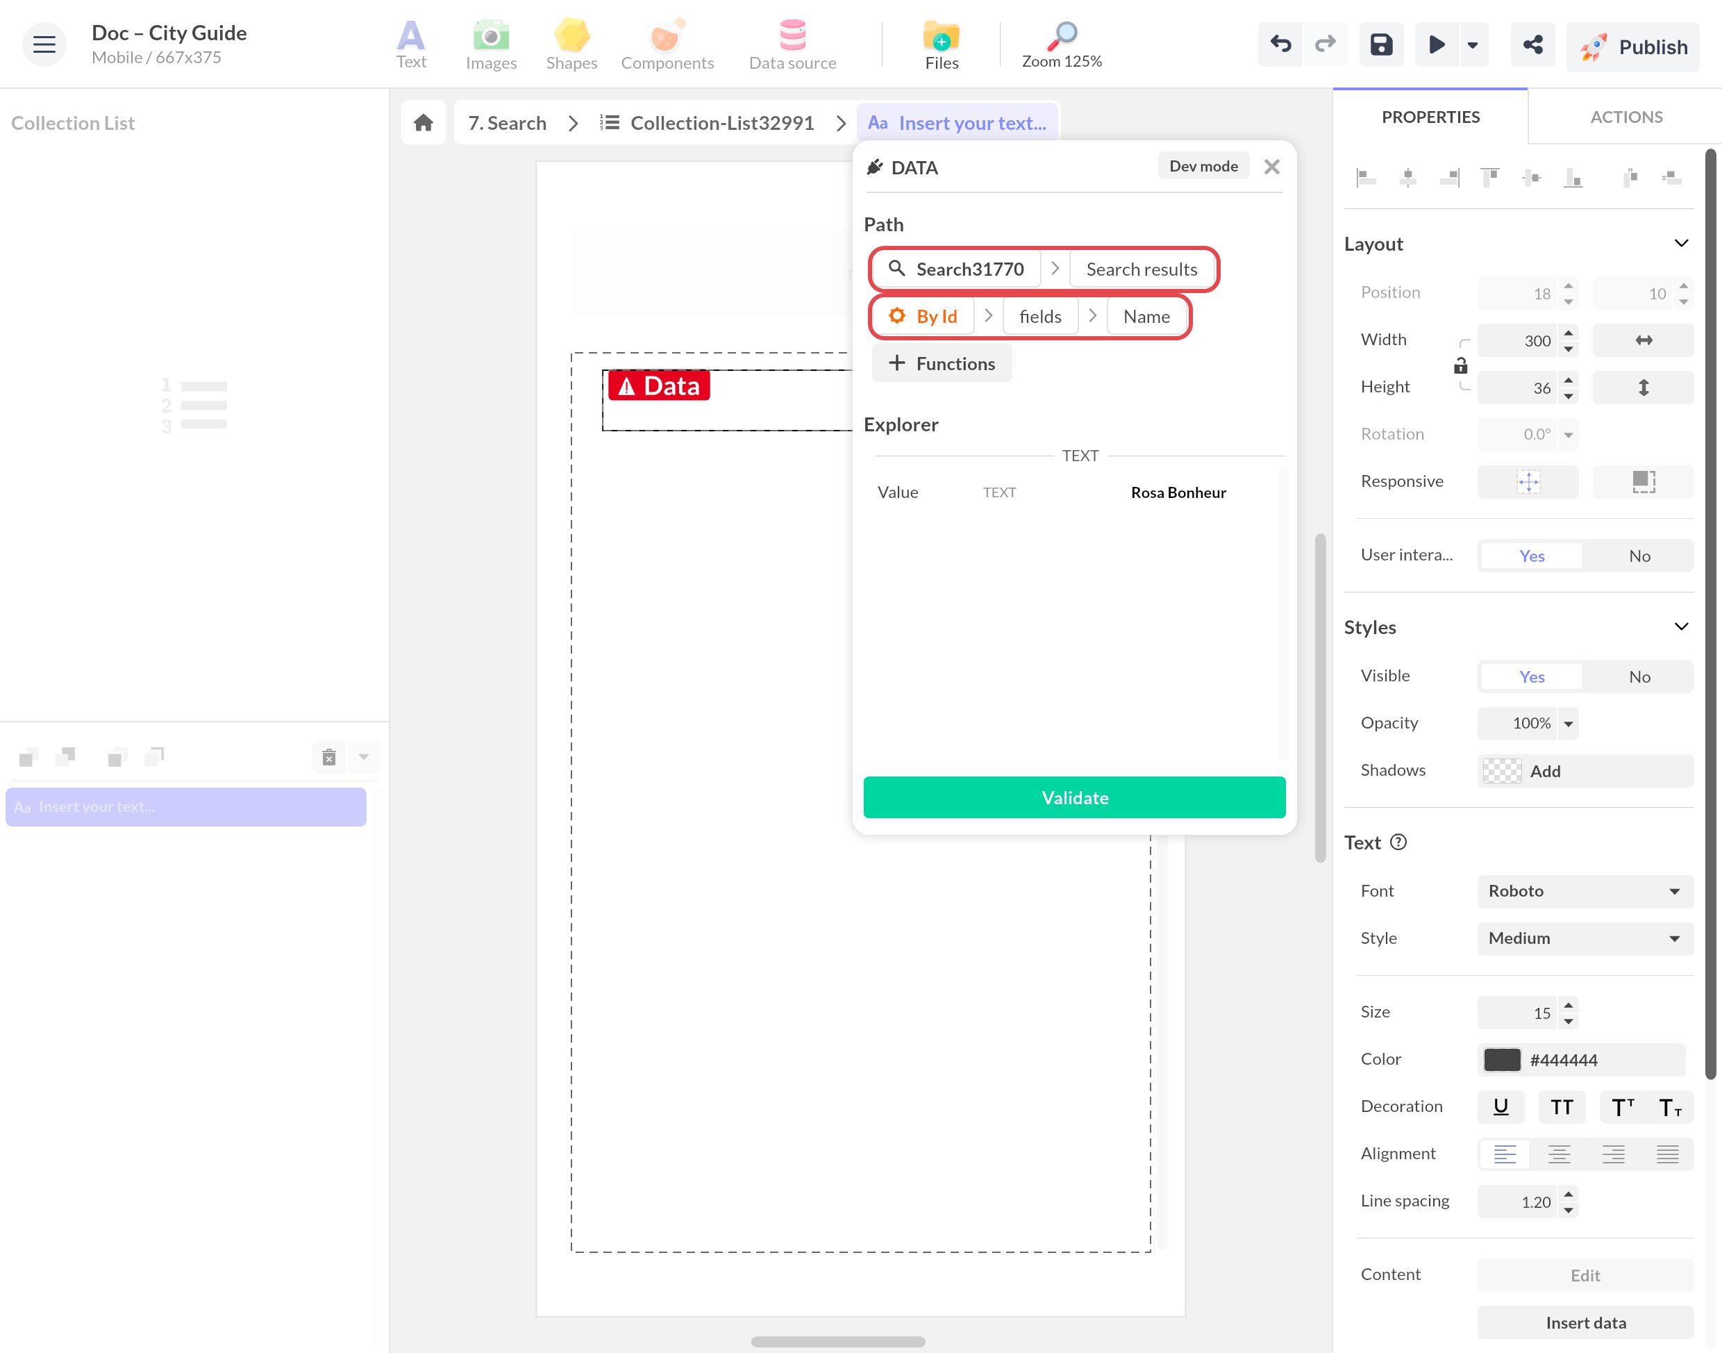Screen dimensions: 1722x1353
Task: Toggle the width/height aspect lock
Action: 1461,365
